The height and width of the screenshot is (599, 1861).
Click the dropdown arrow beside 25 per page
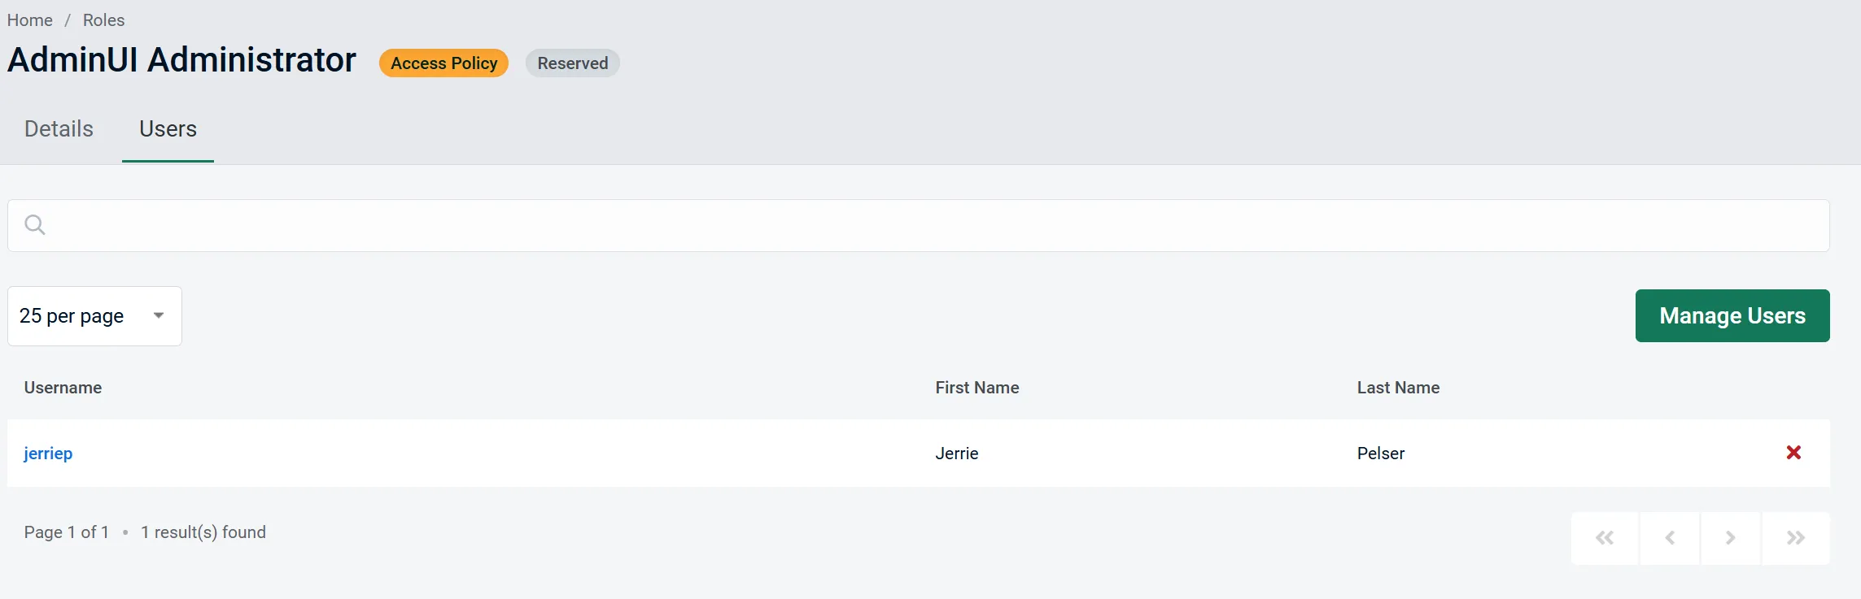[x=159, y=315]
